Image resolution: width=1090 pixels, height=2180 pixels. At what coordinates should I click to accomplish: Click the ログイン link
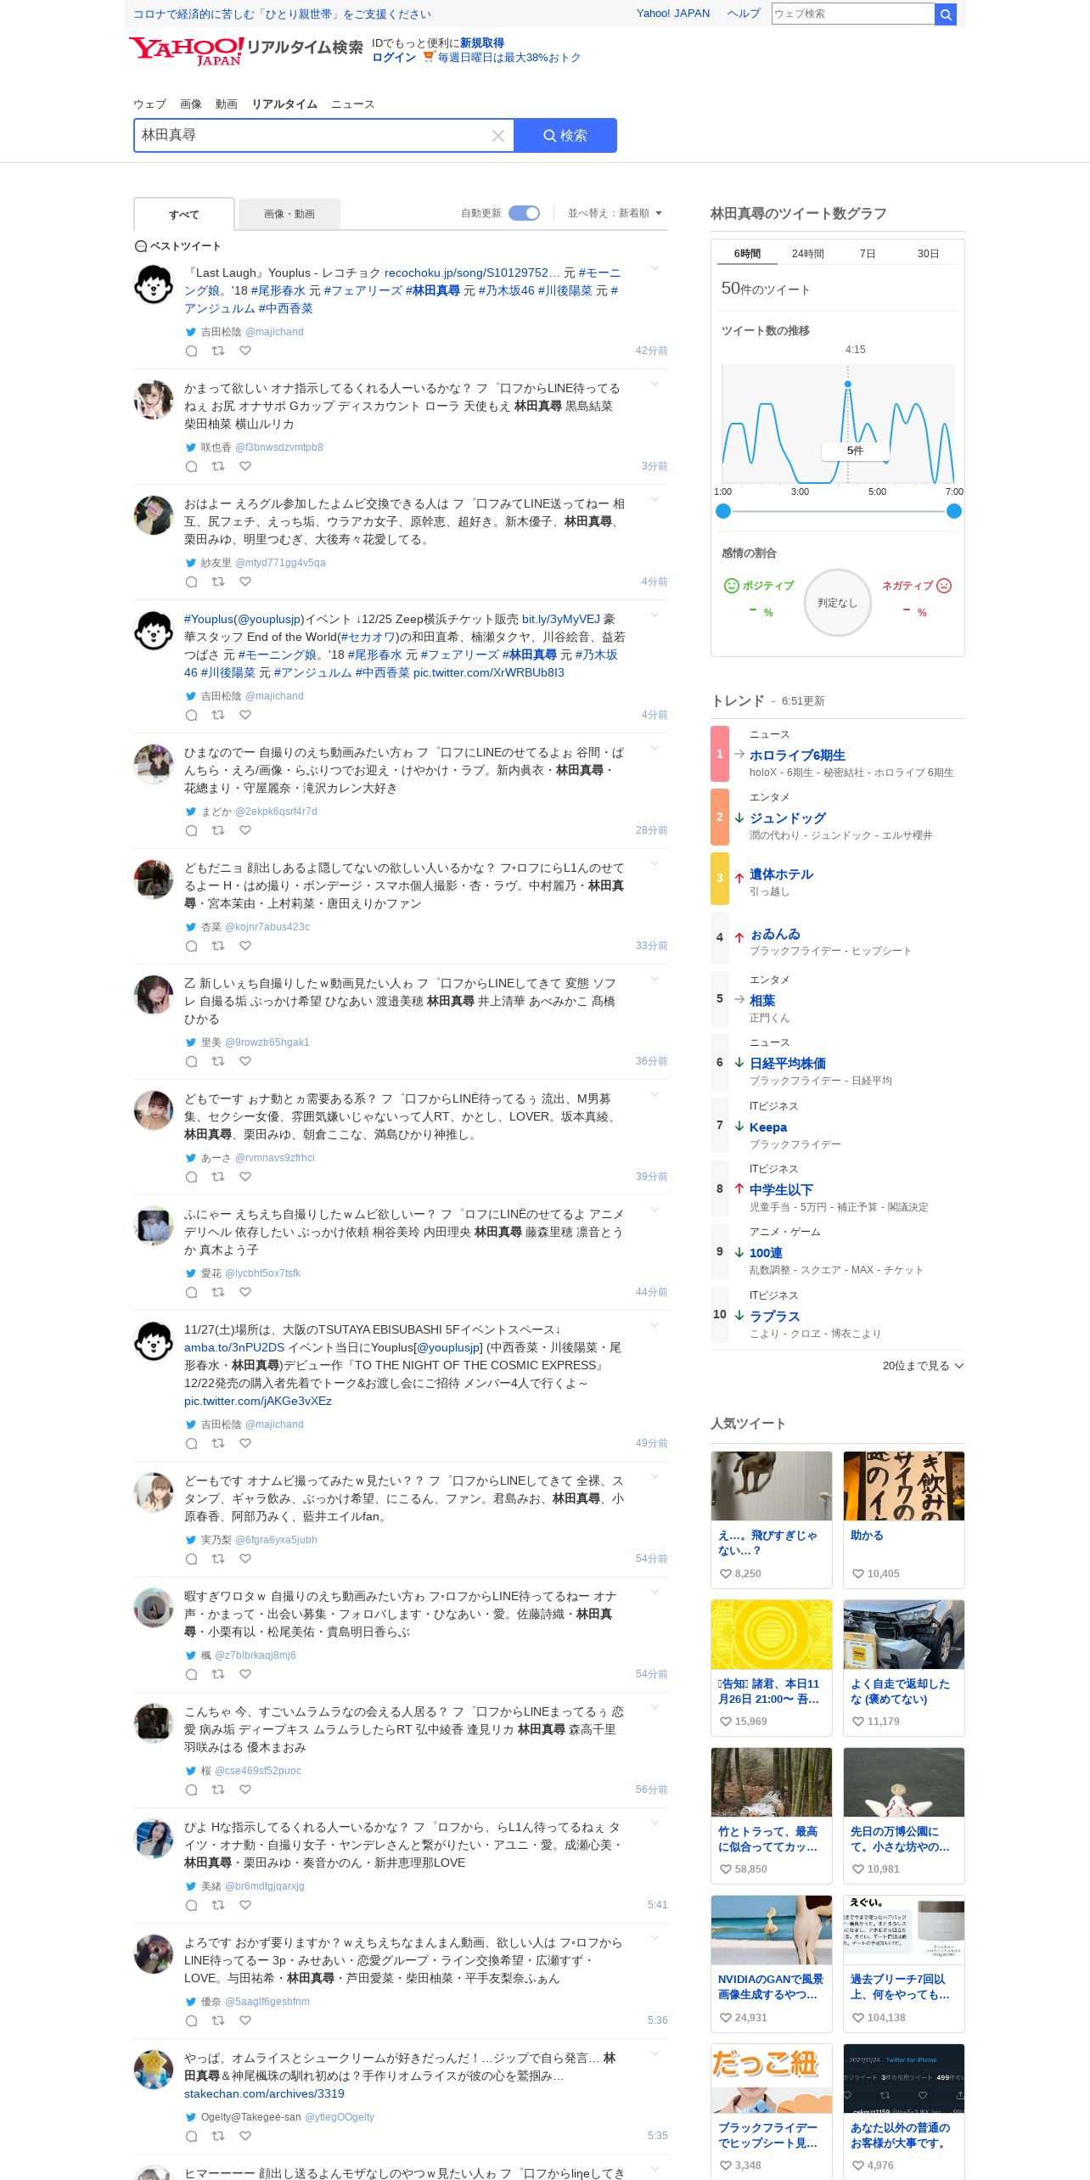tap(394, 58)
